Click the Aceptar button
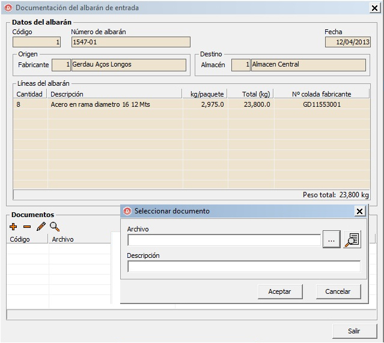The image size is (384, 343). [x=280, y=291]
